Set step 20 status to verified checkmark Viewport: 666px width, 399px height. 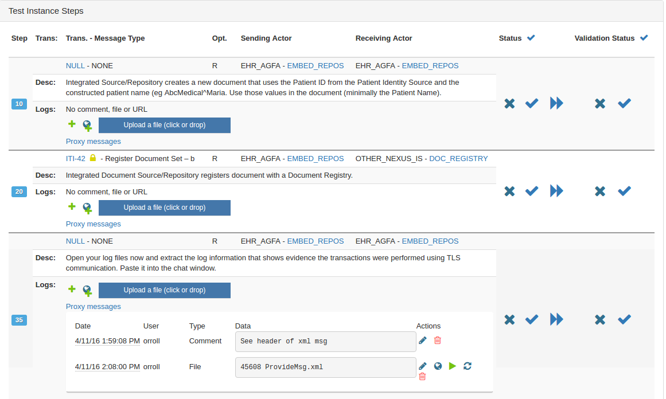tap(532, 191)
